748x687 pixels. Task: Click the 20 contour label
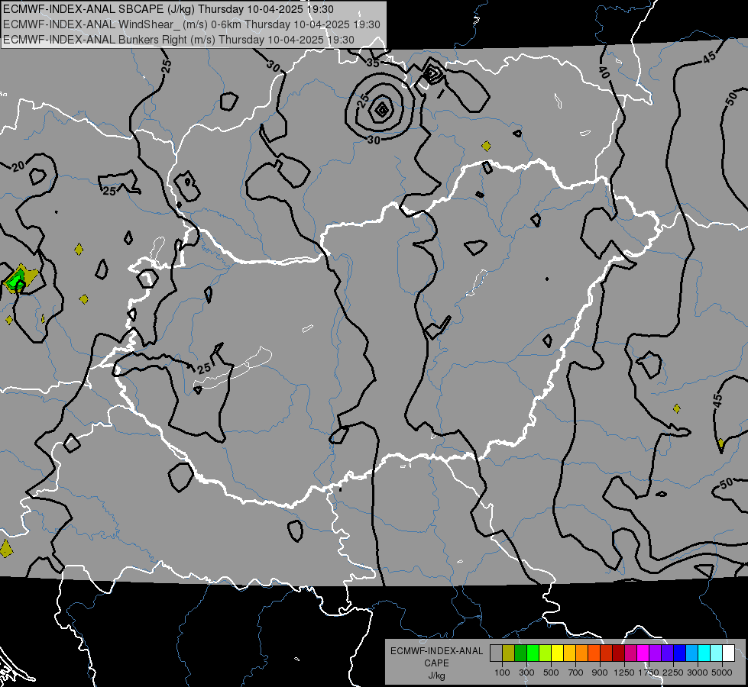[18, 166]
